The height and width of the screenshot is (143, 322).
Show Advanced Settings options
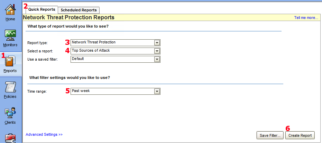pos(44,134)
